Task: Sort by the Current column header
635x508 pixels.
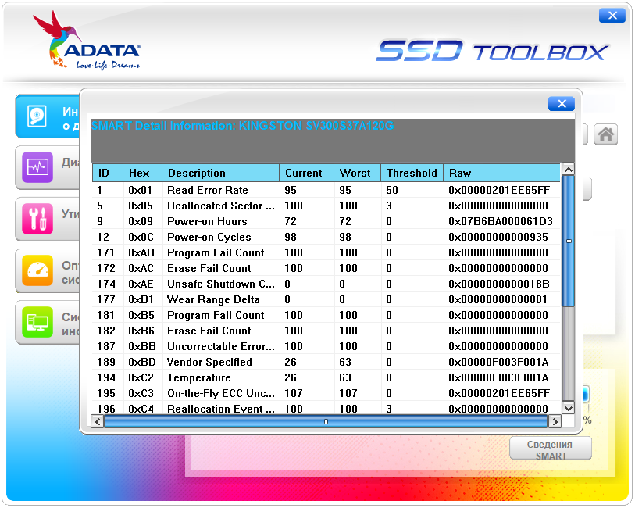Action: coord(307,173)
